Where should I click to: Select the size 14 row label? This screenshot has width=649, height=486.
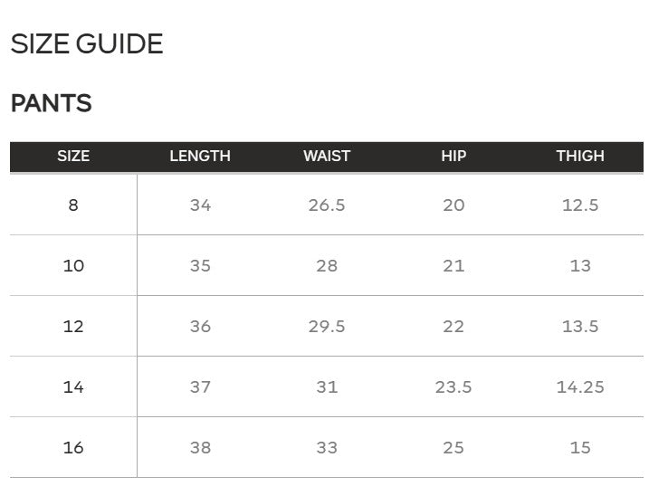[73, 387]
